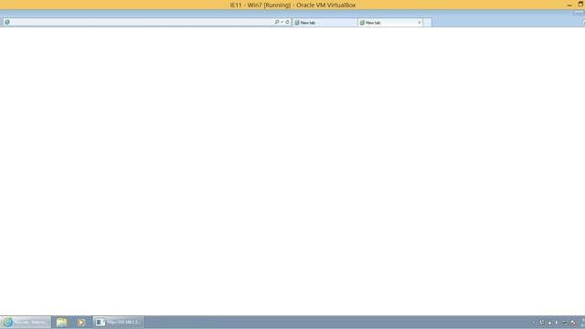Image resolution: width=585 pixels, height=329 pixels.
Task: Open a new blank tab button
Action: click(427, 22)
